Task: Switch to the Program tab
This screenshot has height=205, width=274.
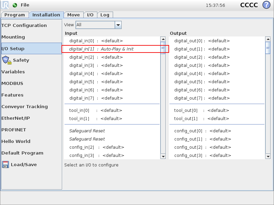Action: point(15,15)
